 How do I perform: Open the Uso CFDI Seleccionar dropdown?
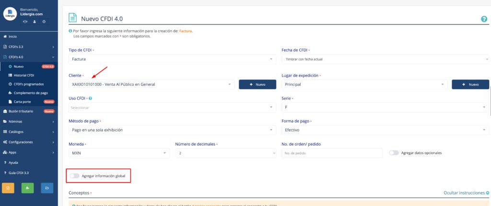pos(172,107)
